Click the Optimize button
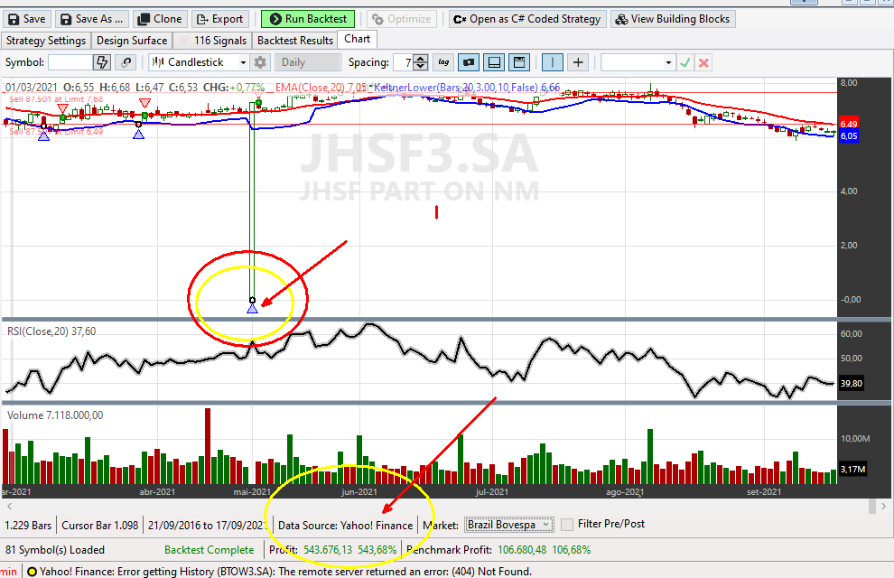This screenshot has width=894, height=578. tap(401, 19)
